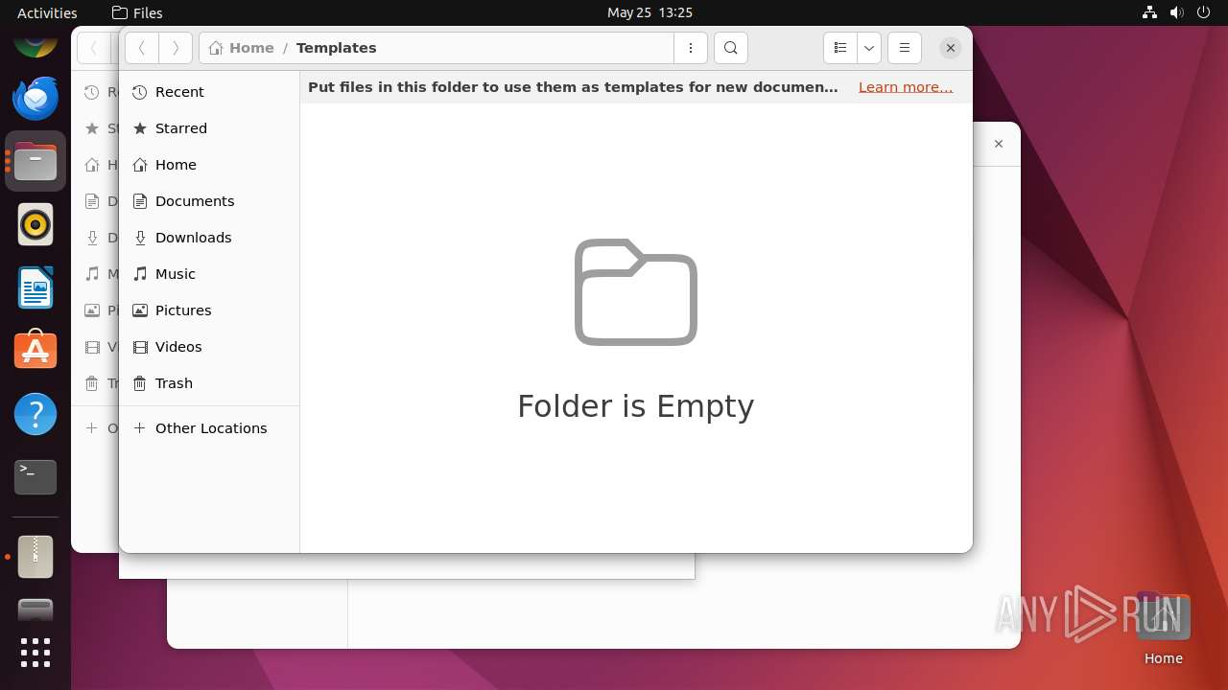This screenshot has width=1228, height=690.
Task: Close the background dialog window
Action: tap(999, 144)
